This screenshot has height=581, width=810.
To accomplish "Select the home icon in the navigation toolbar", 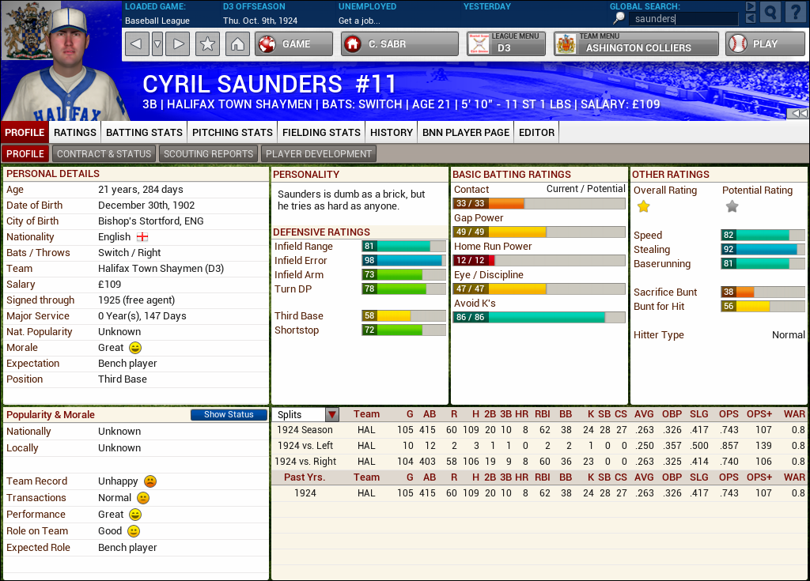I will pos(239,44).
